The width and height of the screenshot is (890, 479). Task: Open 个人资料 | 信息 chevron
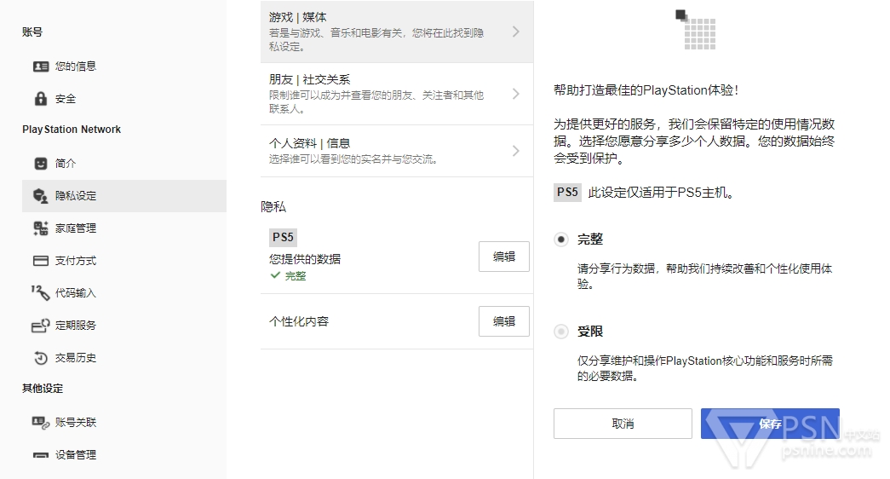point(515,151)
